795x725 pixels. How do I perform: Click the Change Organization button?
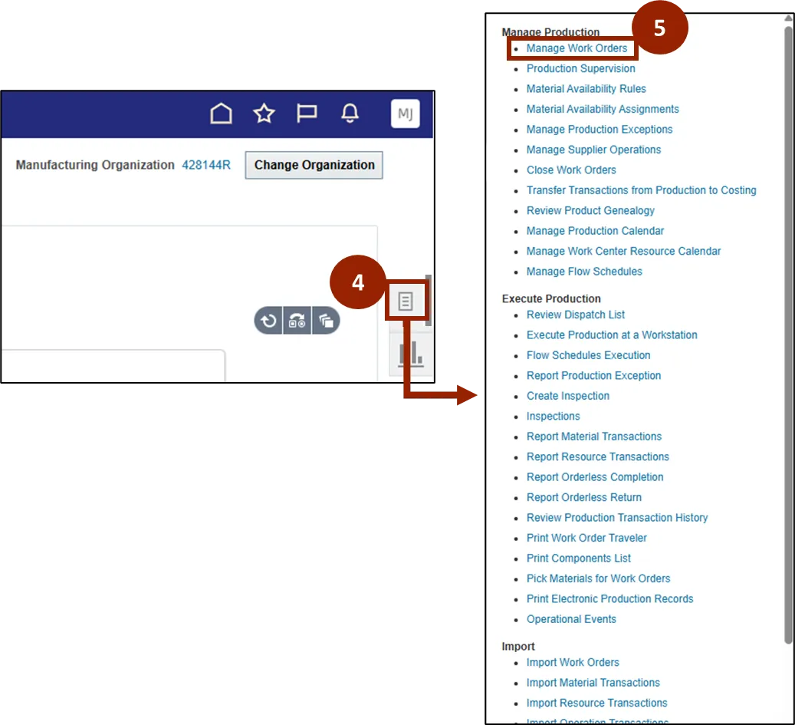(314, 165)
